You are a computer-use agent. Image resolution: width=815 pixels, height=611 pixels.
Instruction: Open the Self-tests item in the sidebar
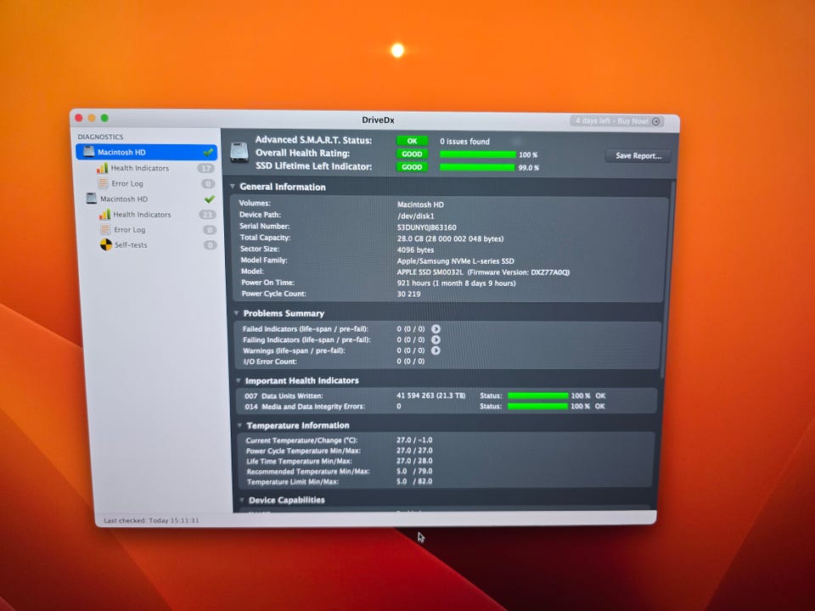[x=131, y=245]
